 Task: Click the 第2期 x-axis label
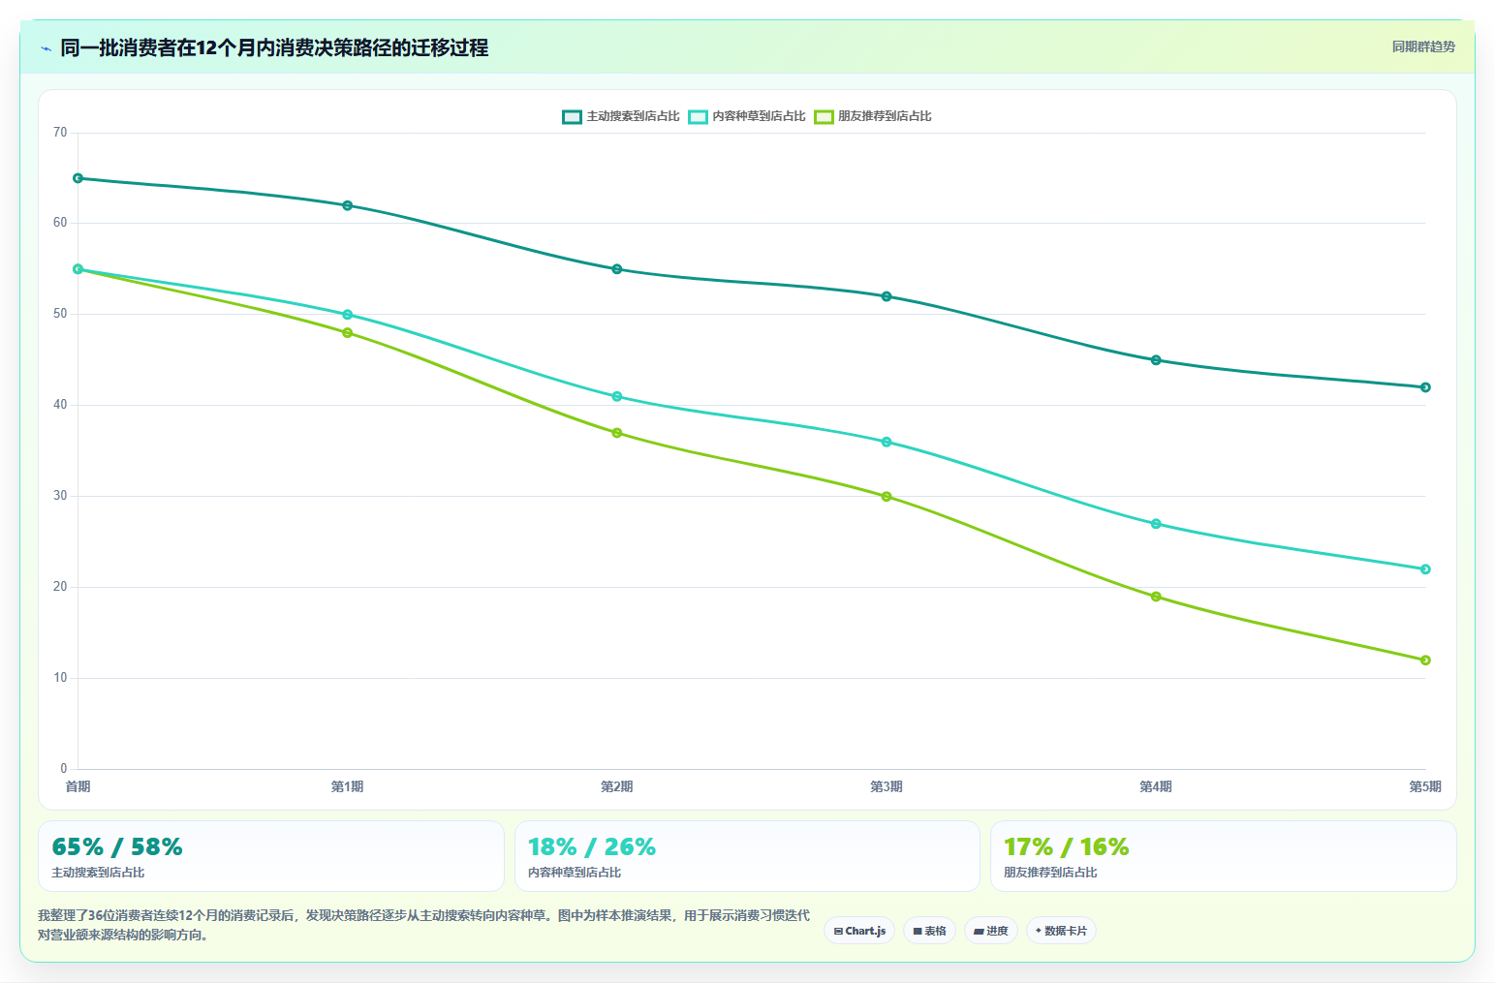coord(616,786)
